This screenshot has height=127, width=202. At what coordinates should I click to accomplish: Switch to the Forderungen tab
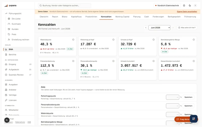tap(158, 17)
